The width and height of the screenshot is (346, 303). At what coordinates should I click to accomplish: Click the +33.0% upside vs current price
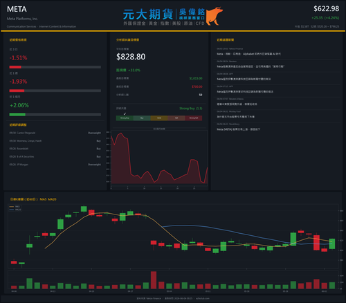pyautogui.click(x=128, y=70)
